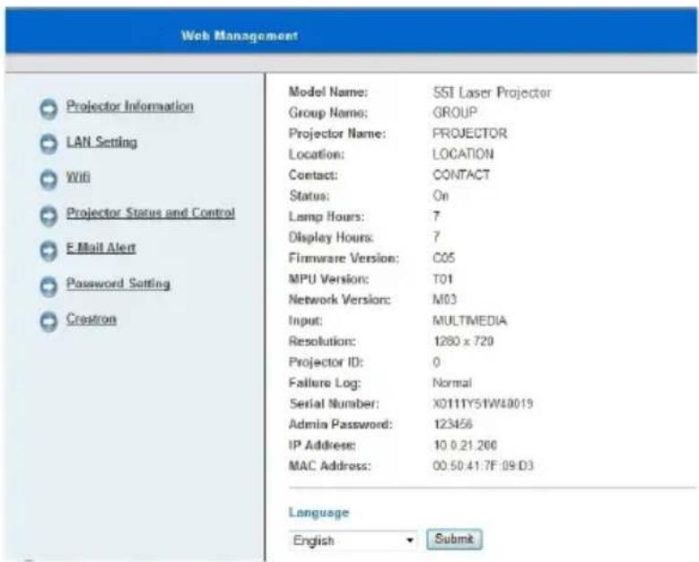This screenshot has width=699, height=562.
Task: Select the Location value LOCATION
Action: tap(463, 154)
